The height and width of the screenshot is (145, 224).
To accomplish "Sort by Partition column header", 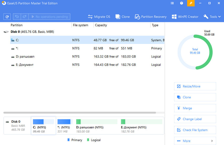I will click(x=17, y=25).
